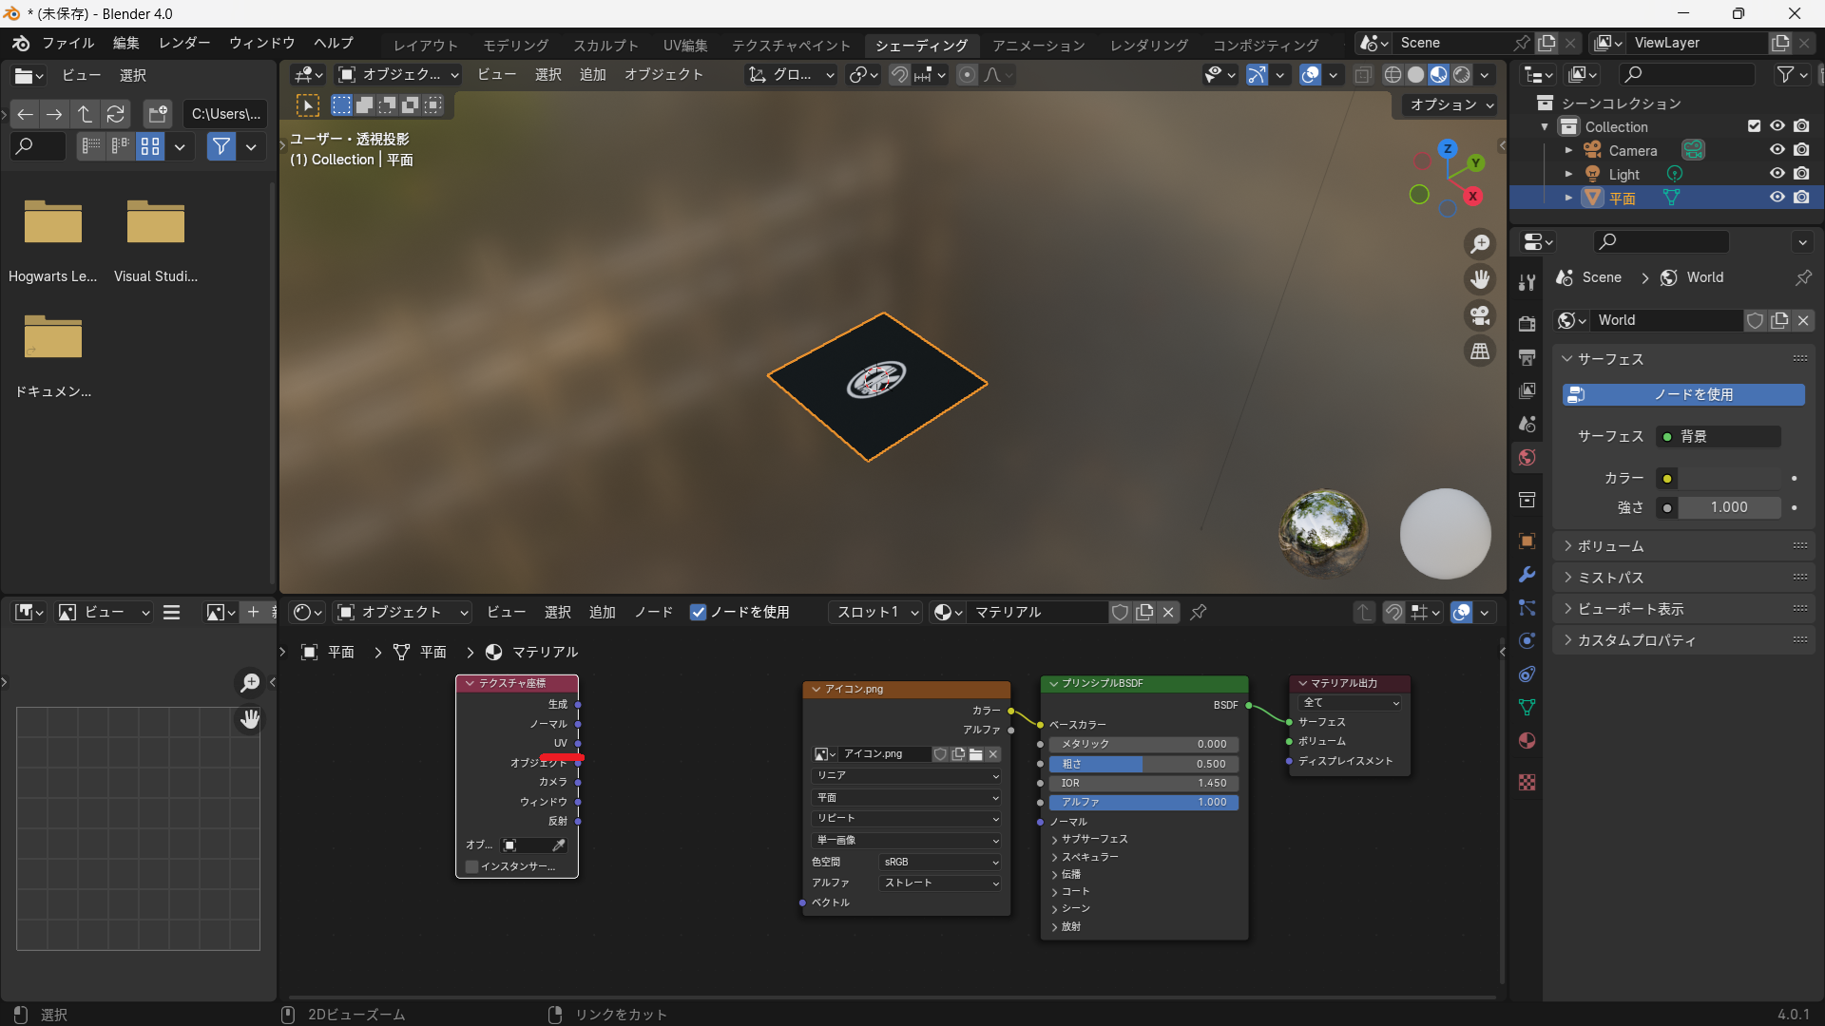Toggle camera view icon in viewport
This screenshot has width=1825, height=1026.
click(1480, 315)
